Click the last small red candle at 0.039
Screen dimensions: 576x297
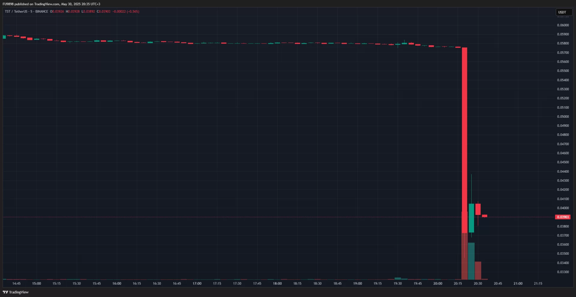click(484, 216)
